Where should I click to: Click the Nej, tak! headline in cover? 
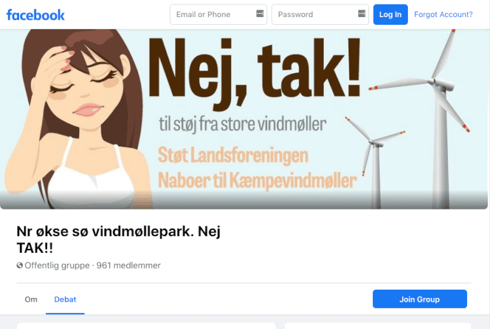tap(255, 72)
